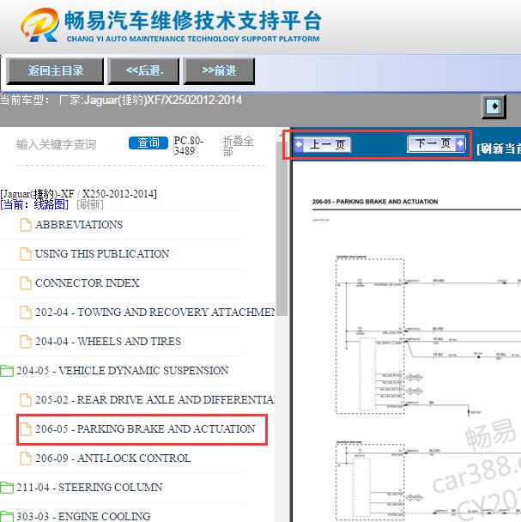The height and width of the screenshot is (522, 521).
Task: Click 刷新当前 refresh link in viewer header
Action: (499, 149)
